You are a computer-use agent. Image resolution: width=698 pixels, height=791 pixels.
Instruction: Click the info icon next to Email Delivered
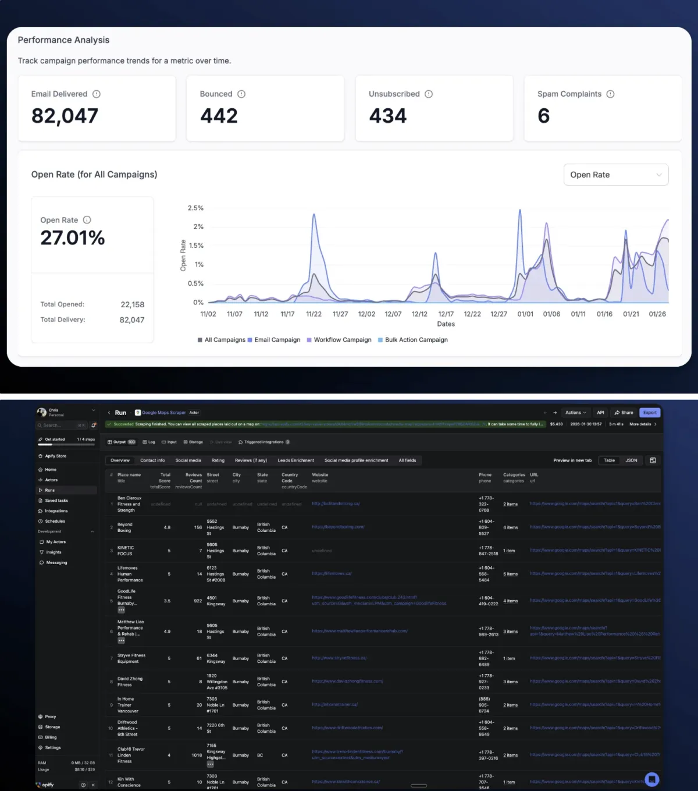coord(97,94)
